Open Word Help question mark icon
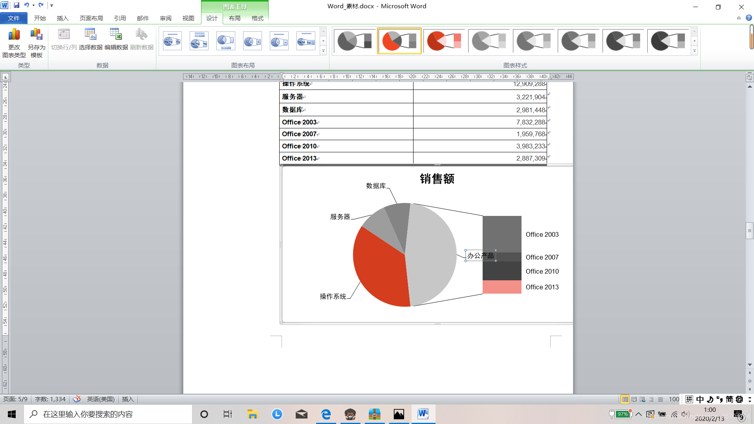This screenshot has height=424, width=754. (749, 18)
